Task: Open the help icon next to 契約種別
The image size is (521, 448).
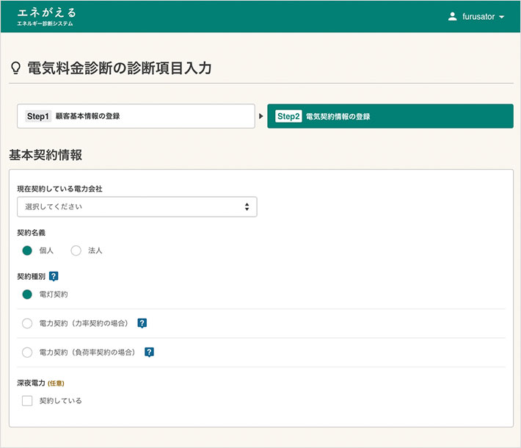Action: click(x=54, y=276)
